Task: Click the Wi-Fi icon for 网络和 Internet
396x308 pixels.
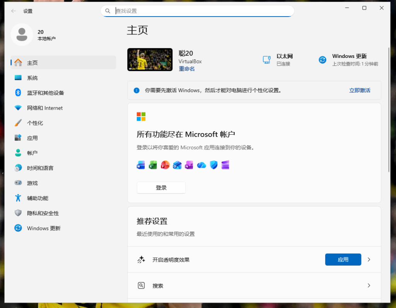Action: [x=18, y=108]
